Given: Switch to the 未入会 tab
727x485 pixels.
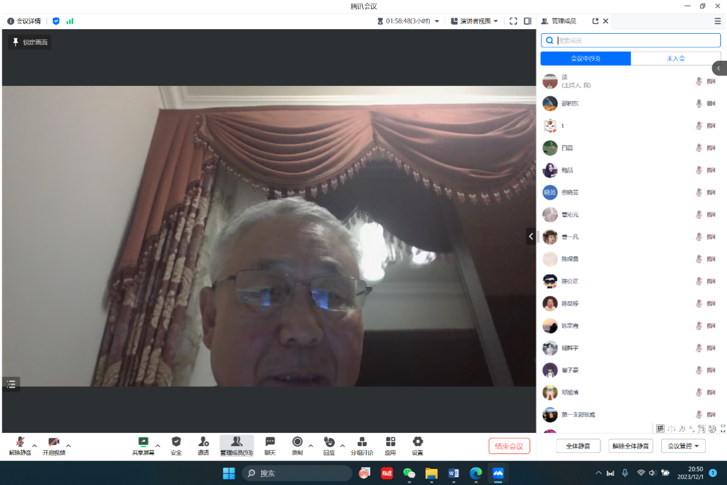Looking at the screenshot, I should coord(675,58).
